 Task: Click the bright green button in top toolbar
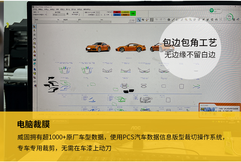click(133, 13)
